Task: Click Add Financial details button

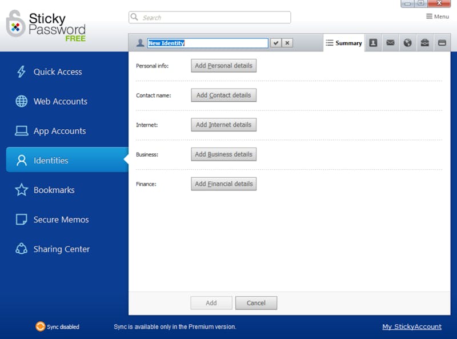Action: pyautogui.click(x=223, y=184)
